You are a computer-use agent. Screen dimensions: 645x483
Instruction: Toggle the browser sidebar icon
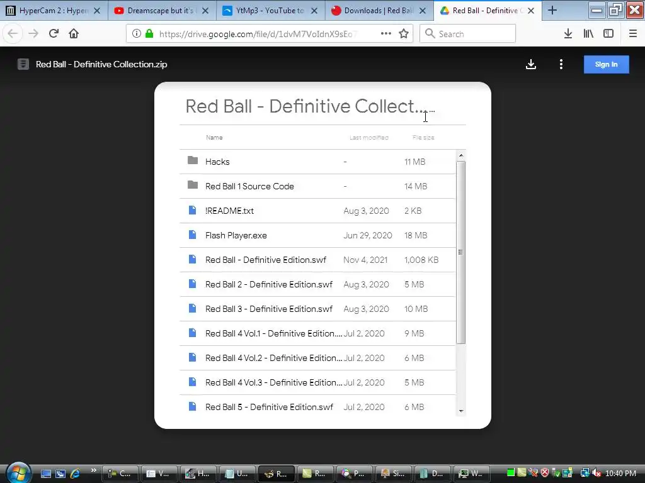click(608, 34)
